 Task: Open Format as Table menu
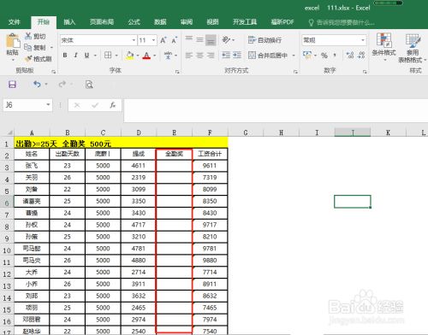(412, 49)
